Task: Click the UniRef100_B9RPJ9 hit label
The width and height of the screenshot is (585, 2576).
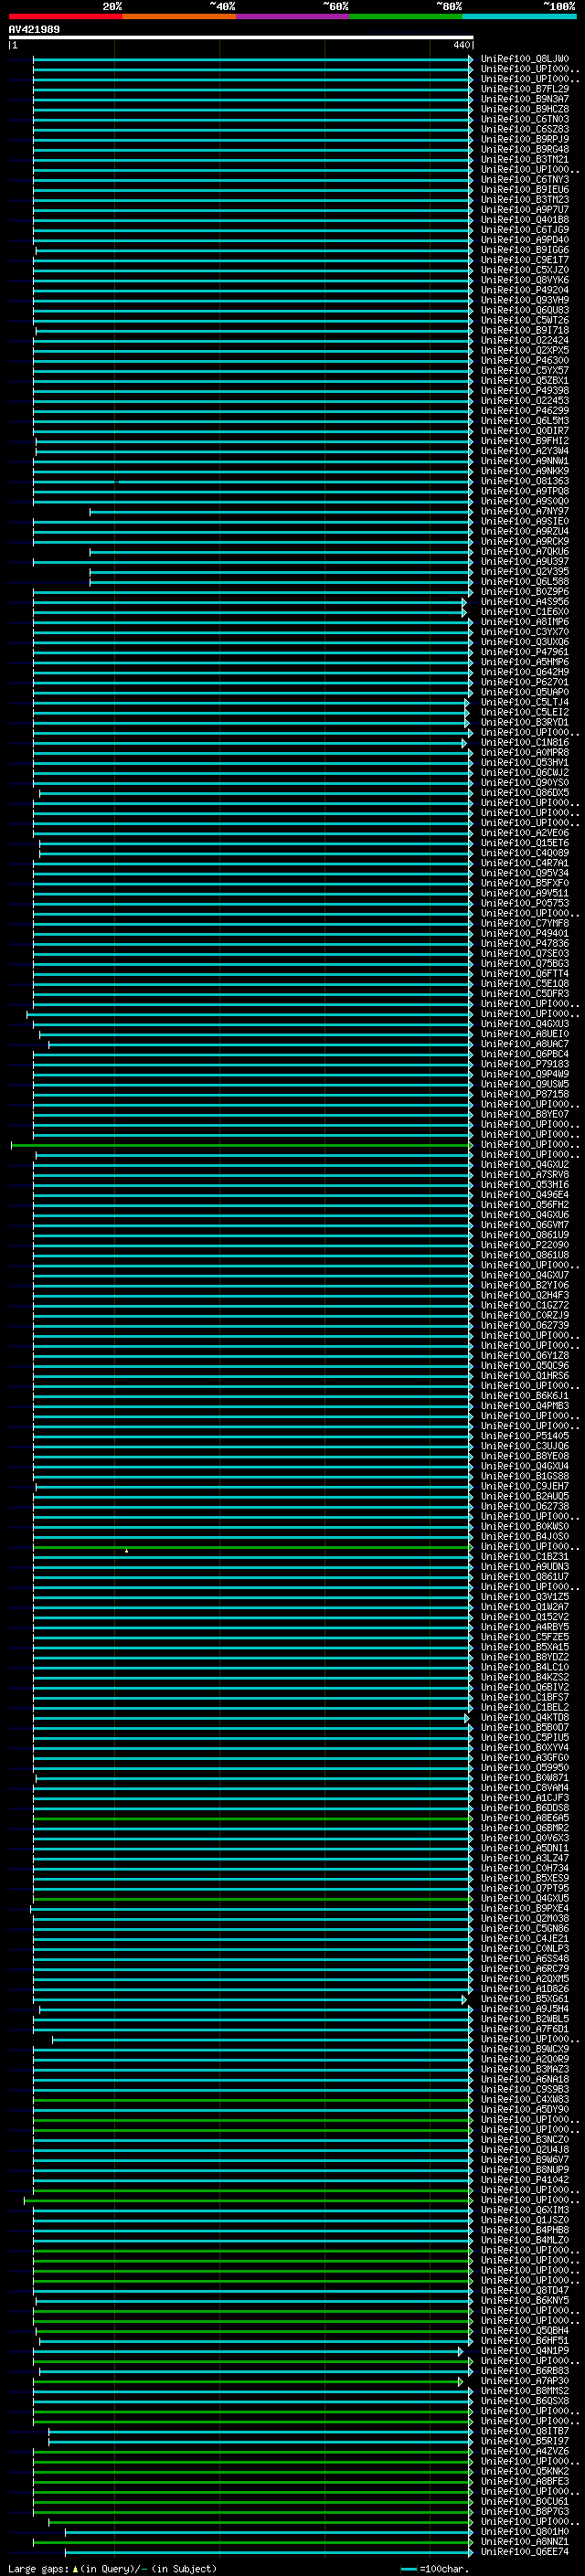Action: pos(525,139)
